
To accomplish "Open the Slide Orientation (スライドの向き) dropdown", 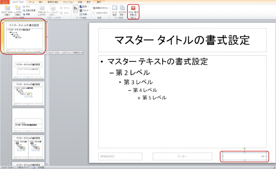I will tap(122, 10).
